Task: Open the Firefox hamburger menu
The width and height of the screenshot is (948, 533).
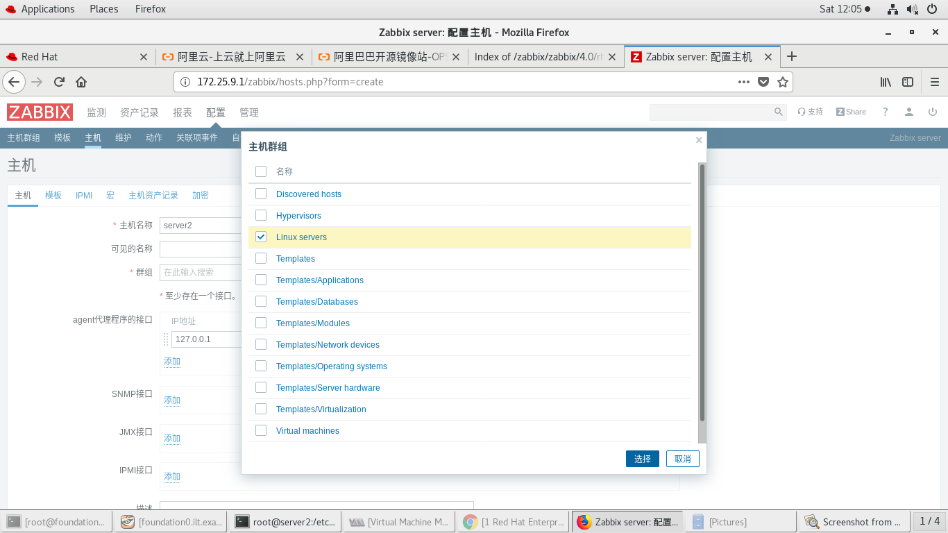Action: (935, 82)
